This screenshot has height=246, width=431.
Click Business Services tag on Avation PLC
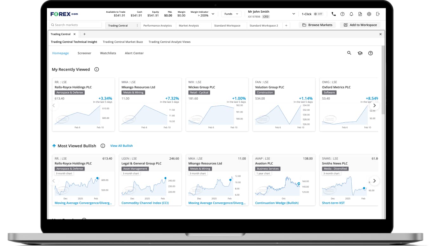pos(268,169)
